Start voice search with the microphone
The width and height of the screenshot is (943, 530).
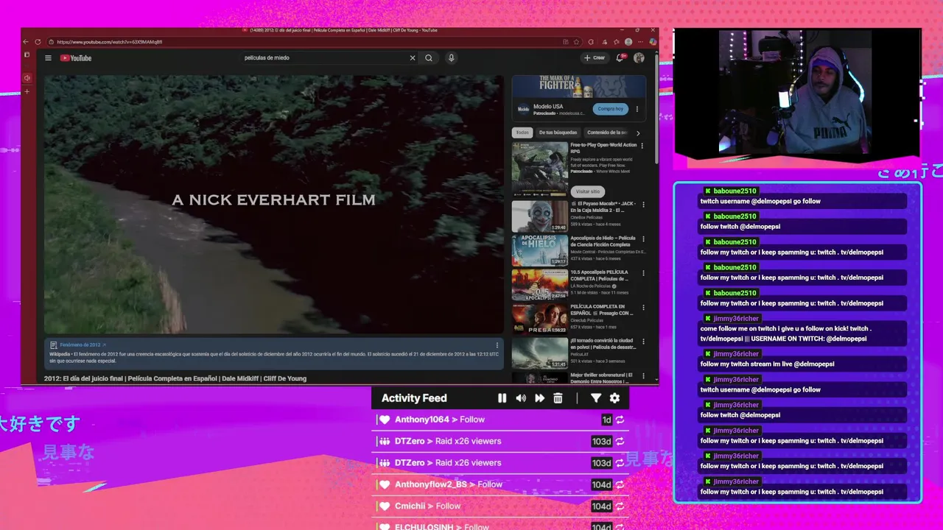452,58
